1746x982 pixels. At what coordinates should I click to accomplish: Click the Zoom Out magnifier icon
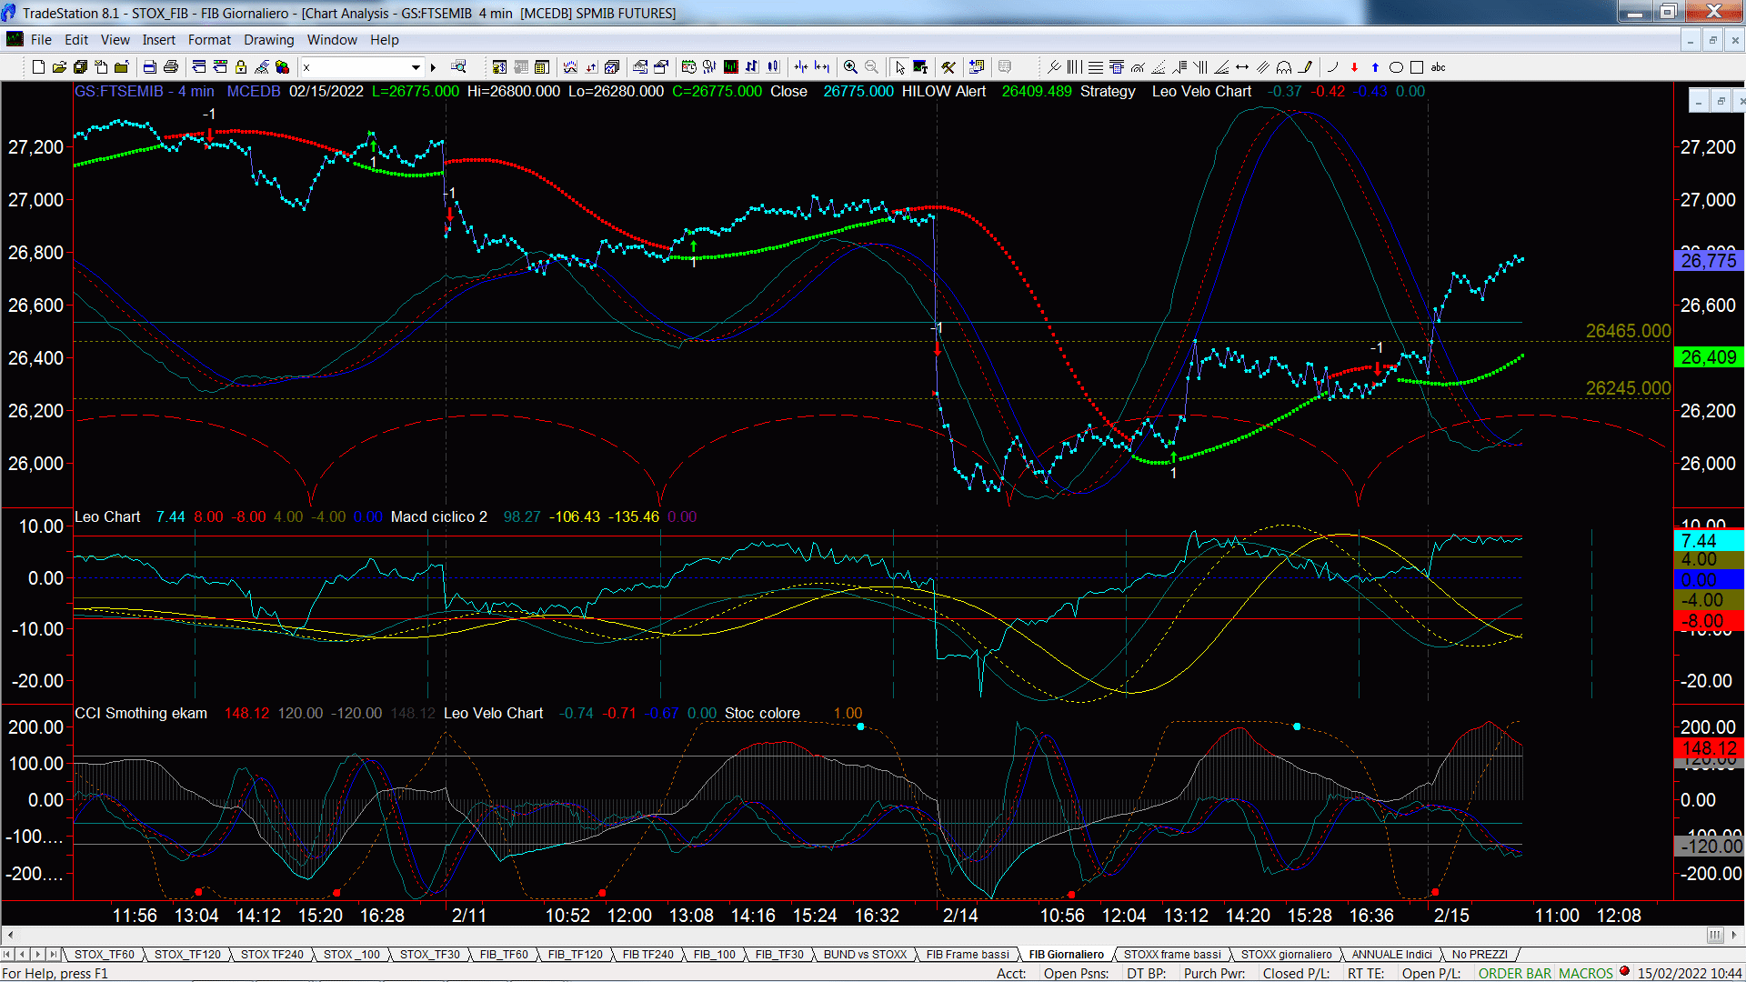pos(871,67)
